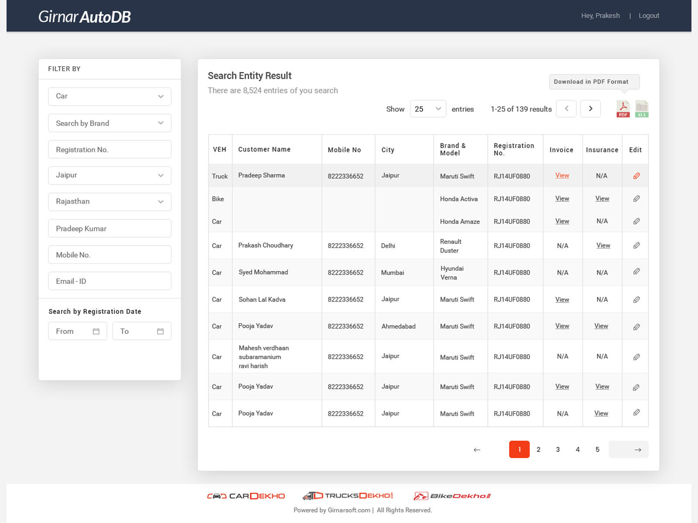This screenshot has width=698, height=523.
Task: Go back using left chevron button
Action: 566,109
